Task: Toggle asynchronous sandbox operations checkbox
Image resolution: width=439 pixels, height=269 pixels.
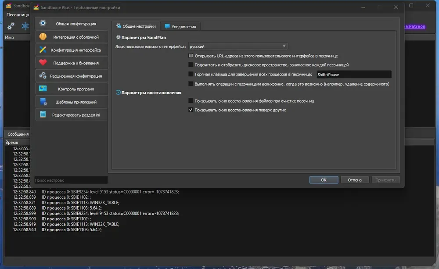Action: pyautogui.click(x=191, y=84)
